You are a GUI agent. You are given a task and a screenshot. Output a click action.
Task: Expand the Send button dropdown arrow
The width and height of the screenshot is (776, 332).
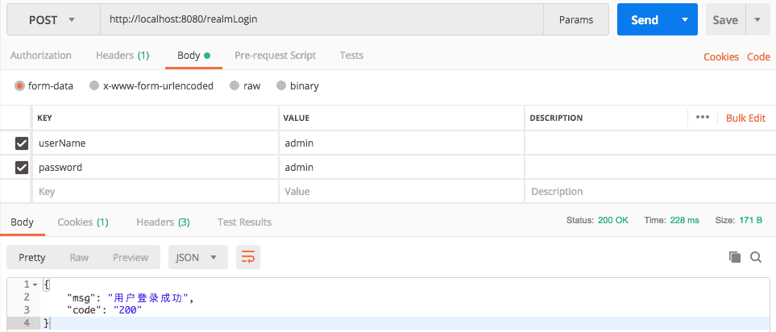685,20
